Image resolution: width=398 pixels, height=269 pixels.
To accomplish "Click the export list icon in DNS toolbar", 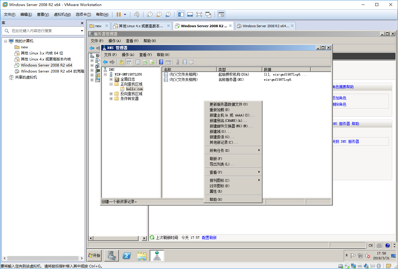I will [152, 62].
